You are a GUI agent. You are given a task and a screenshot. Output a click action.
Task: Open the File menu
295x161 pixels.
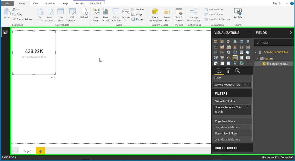click(7, 3)
